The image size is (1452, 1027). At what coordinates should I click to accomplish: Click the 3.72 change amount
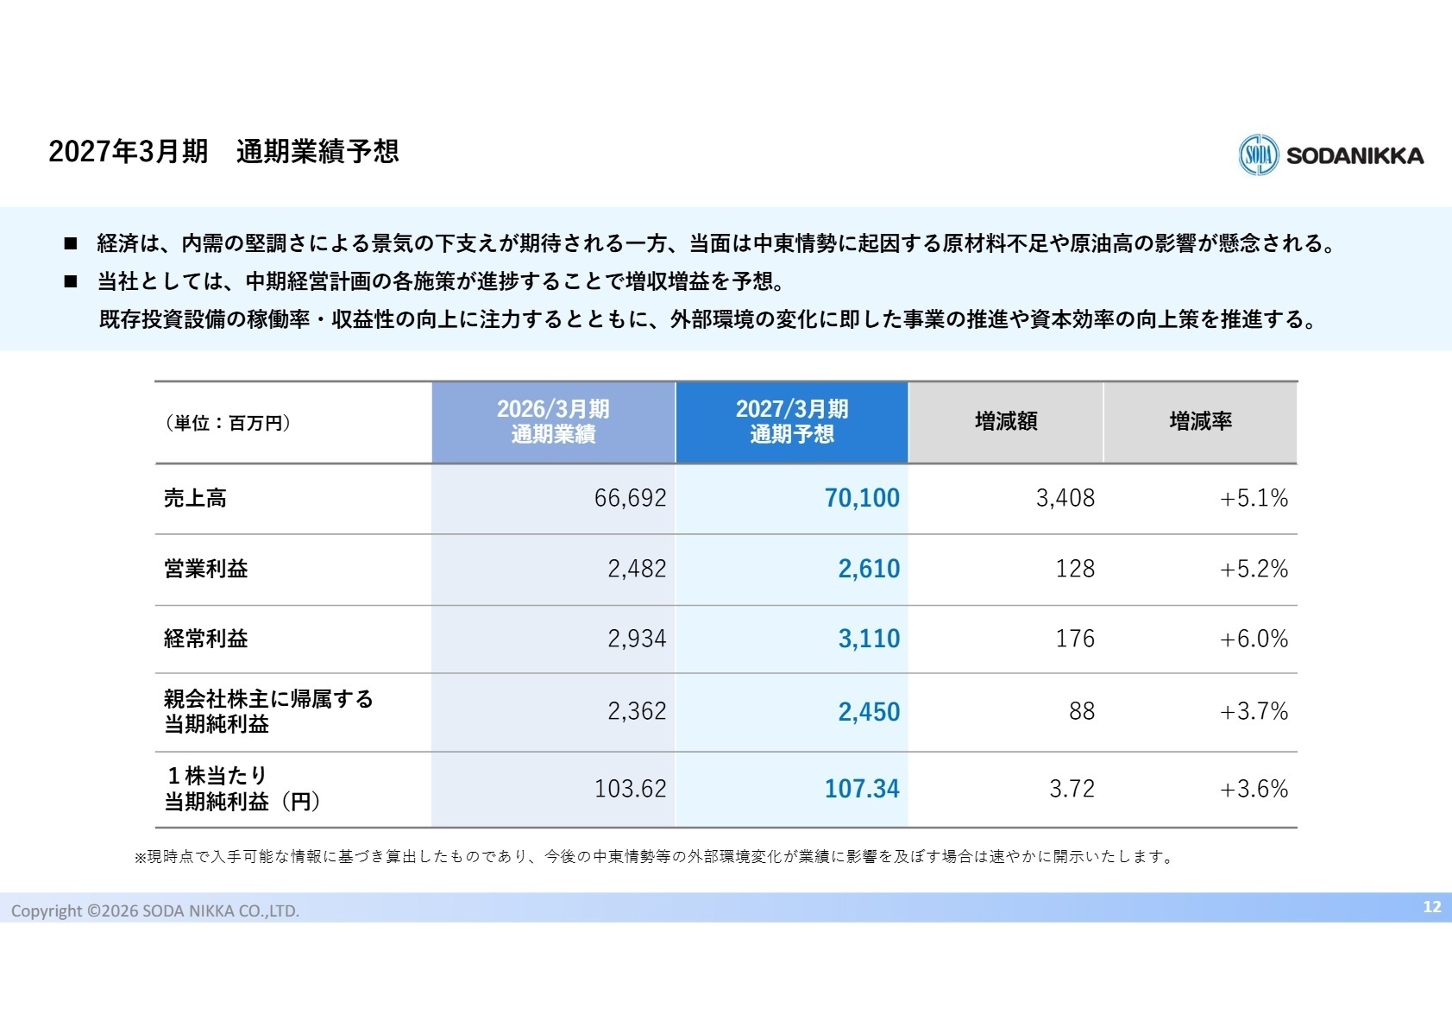[1072, 789]
